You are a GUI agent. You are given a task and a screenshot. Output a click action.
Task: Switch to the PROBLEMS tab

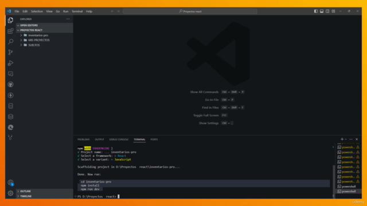84,140
